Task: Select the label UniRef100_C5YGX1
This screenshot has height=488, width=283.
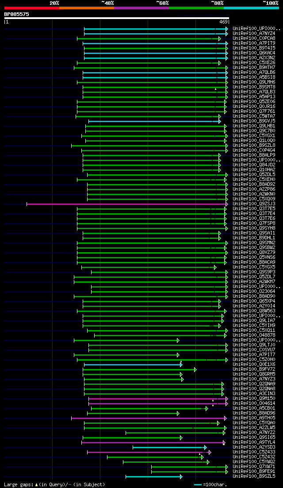Action: pyautogui.click(x=254, y=136)
